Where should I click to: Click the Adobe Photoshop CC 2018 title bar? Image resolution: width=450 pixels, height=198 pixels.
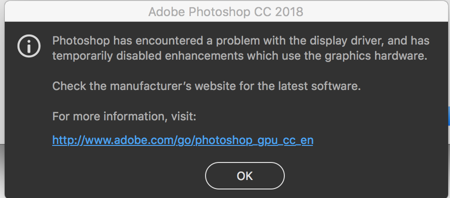point(225,11)
